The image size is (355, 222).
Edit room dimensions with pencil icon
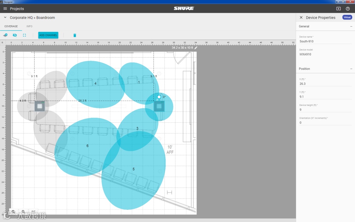click(x=196, y=48)
